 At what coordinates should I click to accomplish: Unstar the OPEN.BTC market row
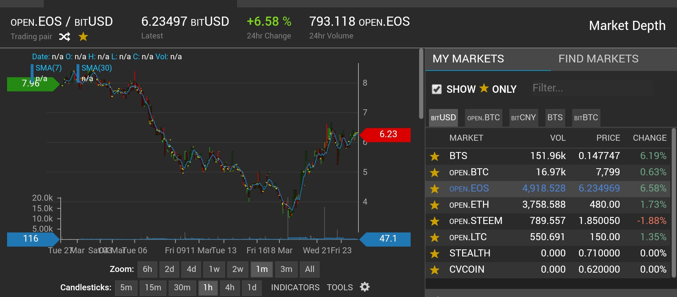[x=435, y=172]
